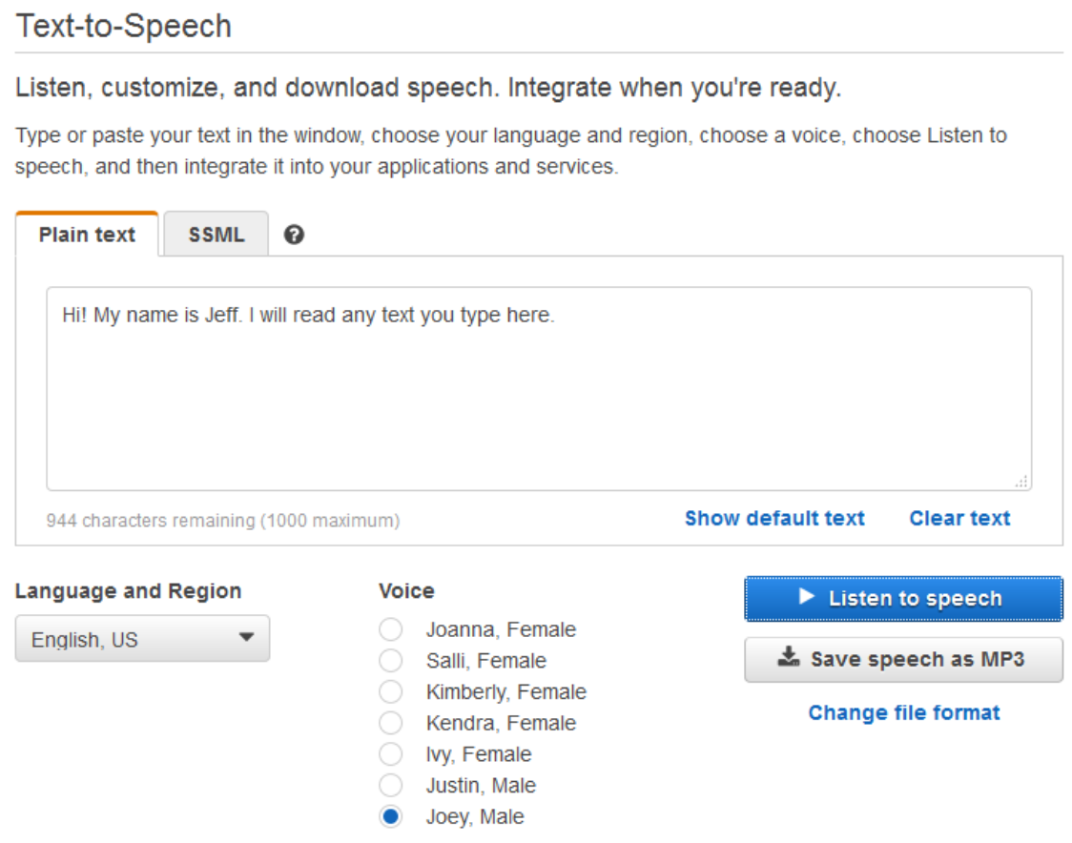The image size is (1072, 843).
Task: Select the Joanna, Female voice
Action: pyautogui.click(x=391, y=630)
